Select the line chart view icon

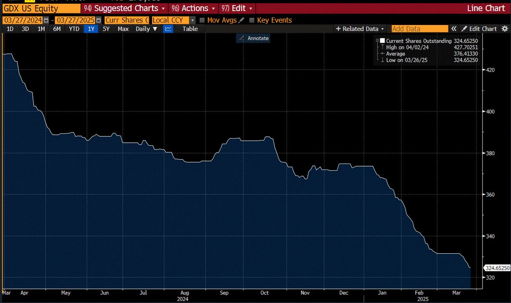pyautogui.click(x=169, y=29)
